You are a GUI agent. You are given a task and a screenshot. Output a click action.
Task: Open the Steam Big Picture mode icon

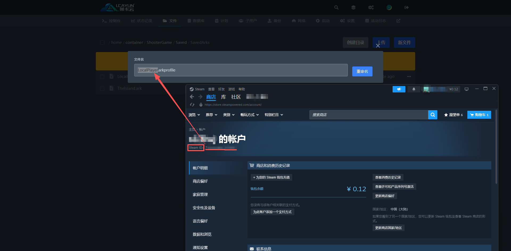point(466,89)
